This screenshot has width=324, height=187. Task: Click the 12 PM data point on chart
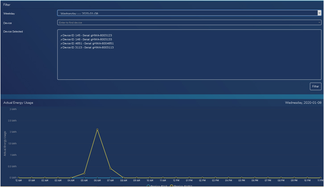(x=176, y=178)
